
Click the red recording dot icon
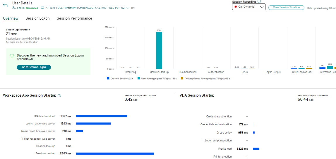(235, 7)
